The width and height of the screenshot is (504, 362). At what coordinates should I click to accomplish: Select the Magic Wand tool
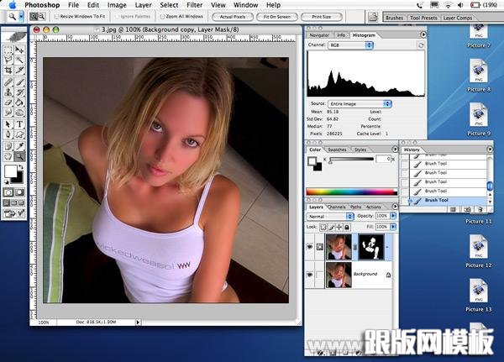coord(19,60)
